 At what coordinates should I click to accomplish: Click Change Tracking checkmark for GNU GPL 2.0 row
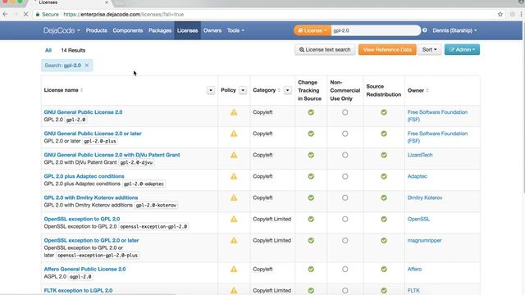coord(311,112)
